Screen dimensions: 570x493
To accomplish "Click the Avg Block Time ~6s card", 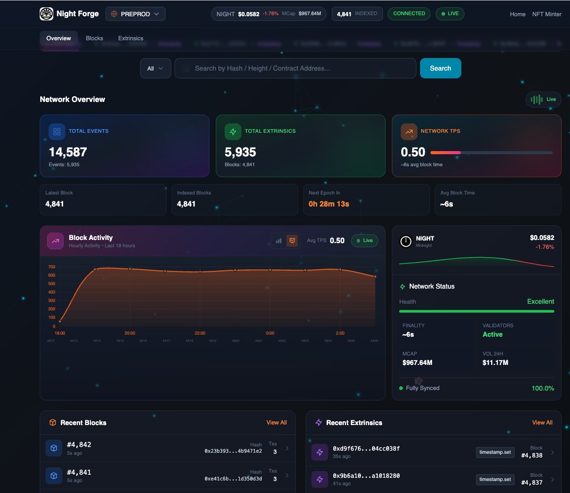I will (x=498, y=200).
